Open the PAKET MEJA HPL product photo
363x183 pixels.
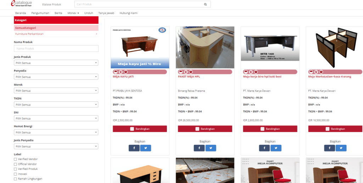click(205, 47)
